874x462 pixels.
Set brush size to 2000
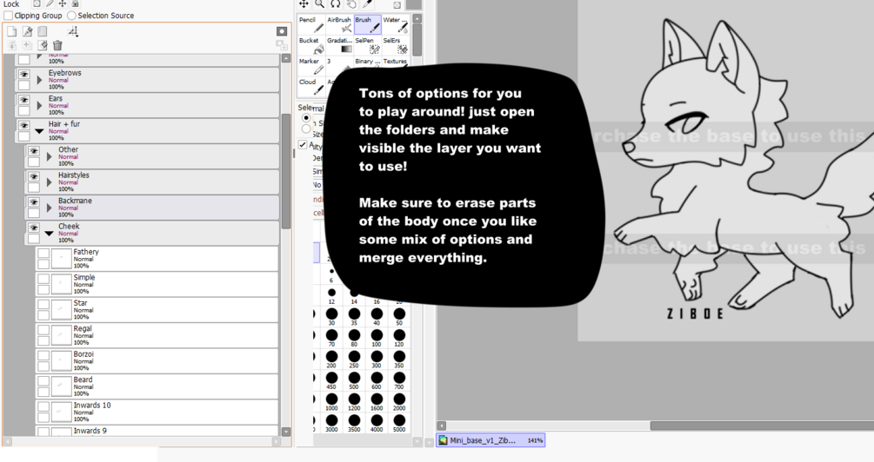click(399, 401)
